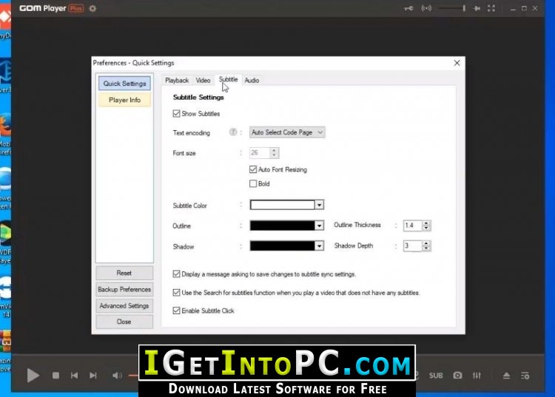The width and height of the screenshot is (555, 397).
Task: Increase Outline Thickness with up arrow
Action: (x=426, y=223)
